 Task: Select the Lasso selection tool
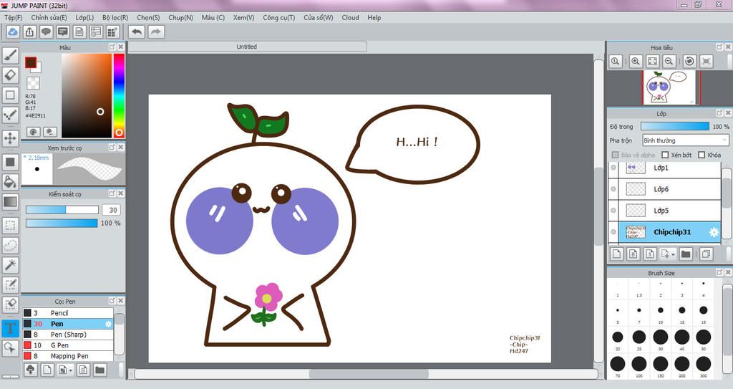point(10,245)
